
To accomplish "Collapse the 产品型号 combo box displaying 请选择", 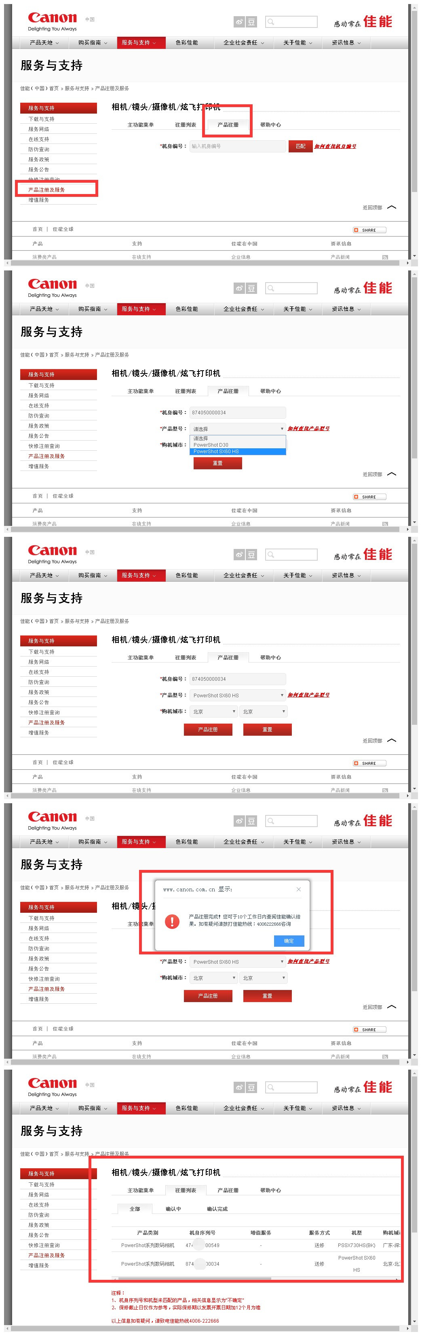I will 238,429.
